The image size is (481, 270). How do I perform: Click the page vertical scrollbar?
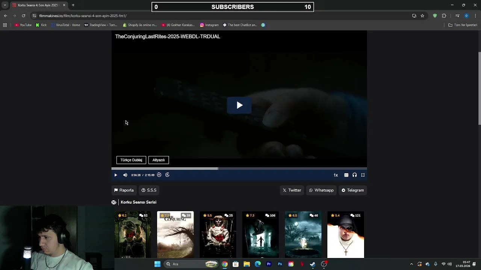[x=479, y=88]
